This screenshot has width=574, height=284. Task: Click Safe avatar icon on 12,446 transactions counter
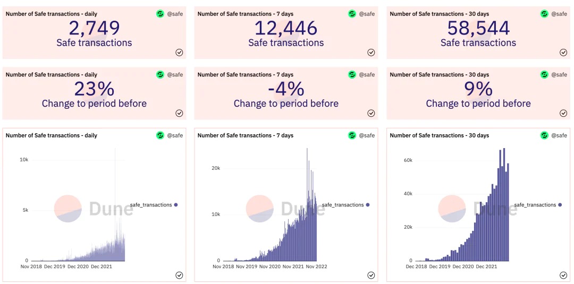tap(352, 14)
